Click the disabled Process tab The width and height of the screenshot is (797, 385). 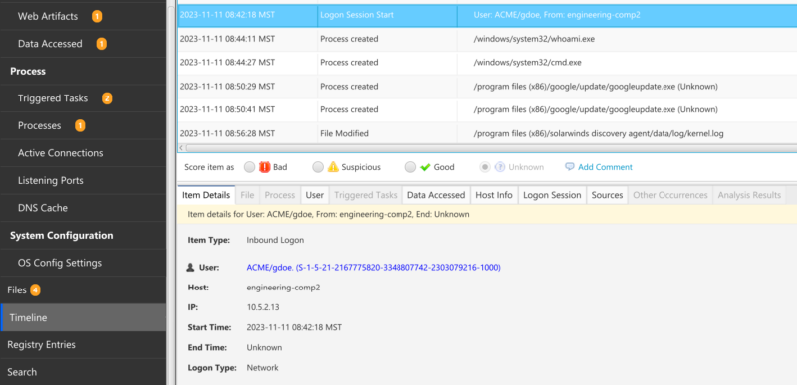[x=280, y=195]
